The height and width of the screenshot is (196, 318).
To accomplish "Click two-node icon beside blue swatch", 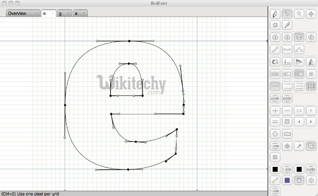I will [275, 181].
